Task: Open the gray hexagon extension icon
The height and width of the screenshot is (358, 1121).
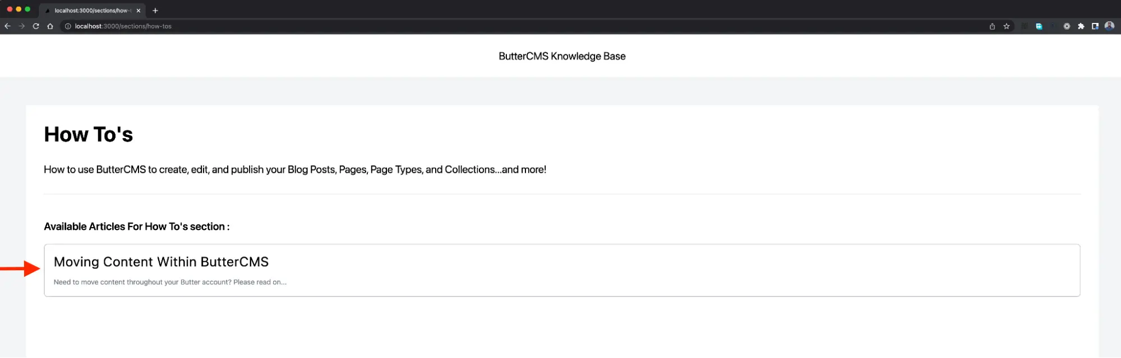Action: click(1067, 26)
